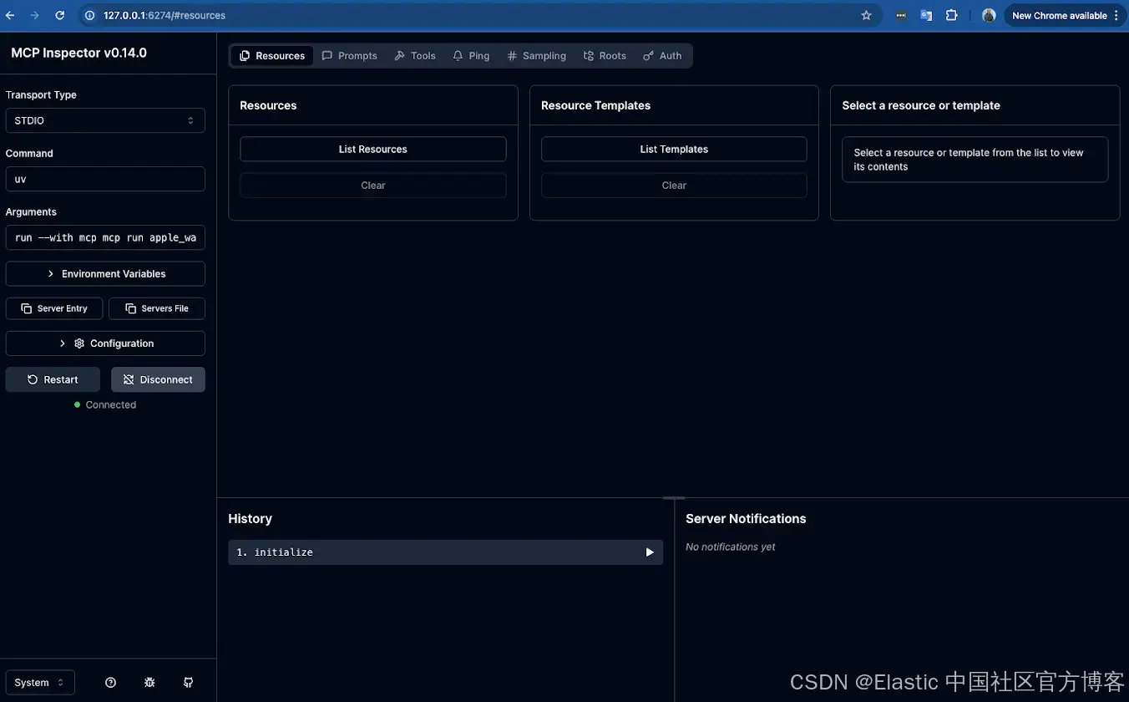The image size is (1129, 702).
Task: Reload the page
Action: tap(59, 15)
